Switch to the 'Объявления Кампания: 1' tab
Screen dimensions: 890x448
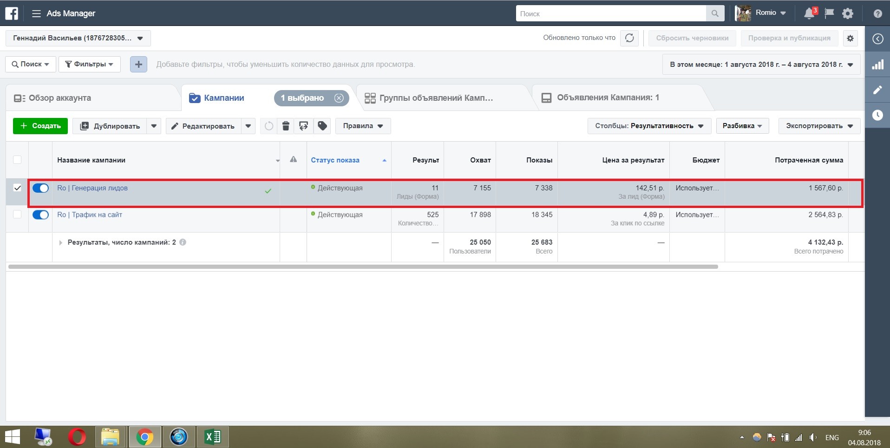pyautogui.click(x=601, y=97)
